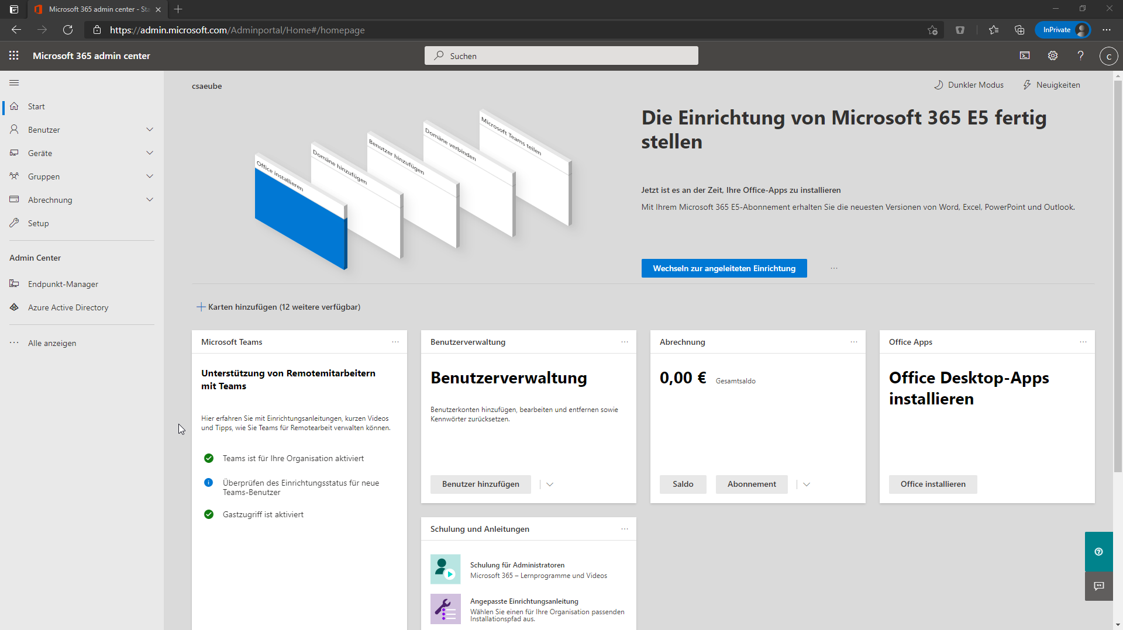Select Start in the navigation
1123x630 pixels.
click(82, 106)
